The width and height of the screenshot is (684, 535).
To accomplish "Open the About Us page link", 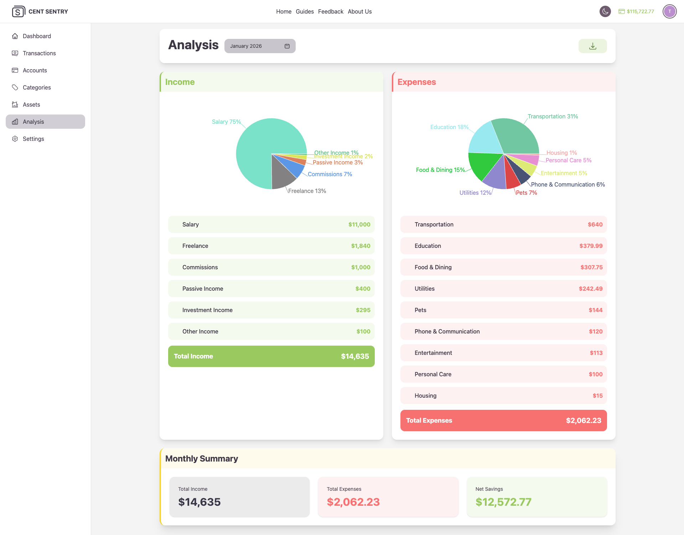I will point(359,11).
